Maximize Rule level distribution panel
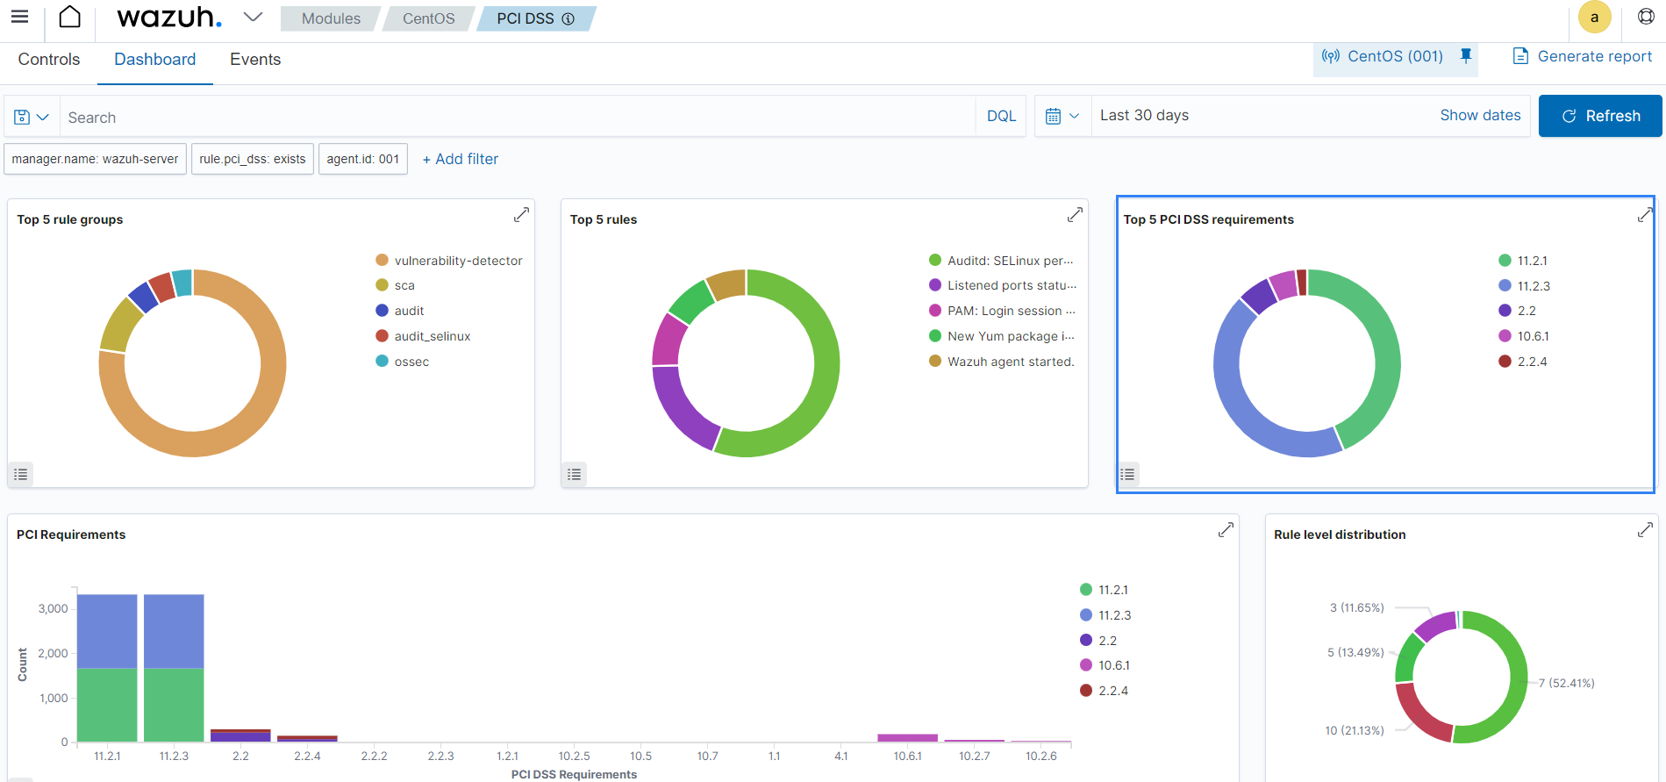This screenshot has width=1666, height=782. pos(1645,529)
